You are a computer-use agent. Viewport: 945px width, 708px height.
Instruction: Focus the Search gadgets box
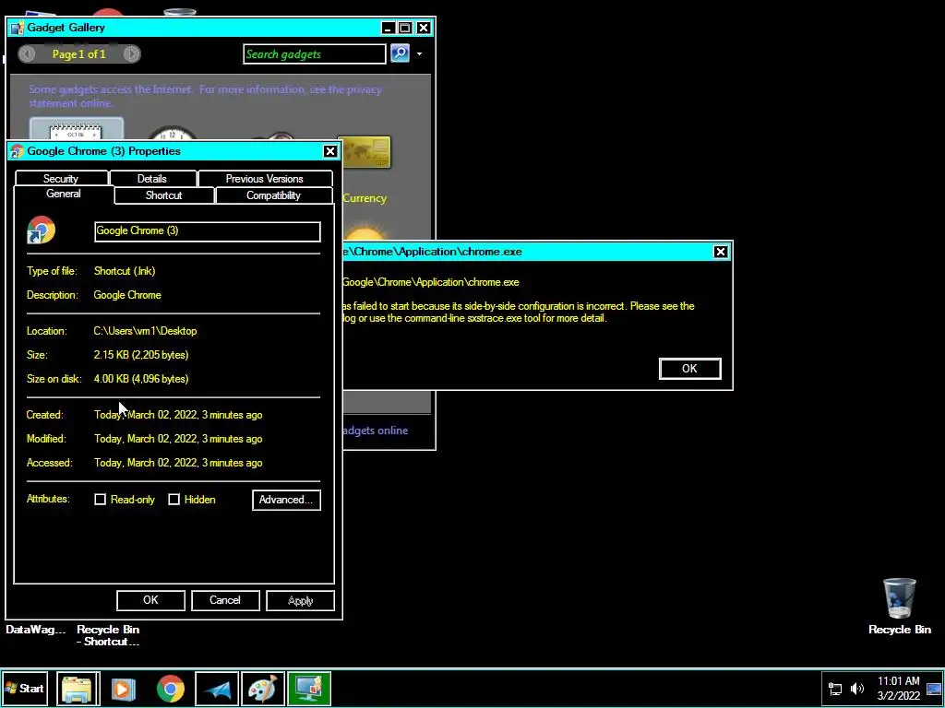click(x=314, y=54)
